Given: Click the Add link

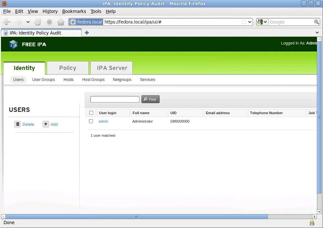Looking at the screenshot, I should pos(54,124).
